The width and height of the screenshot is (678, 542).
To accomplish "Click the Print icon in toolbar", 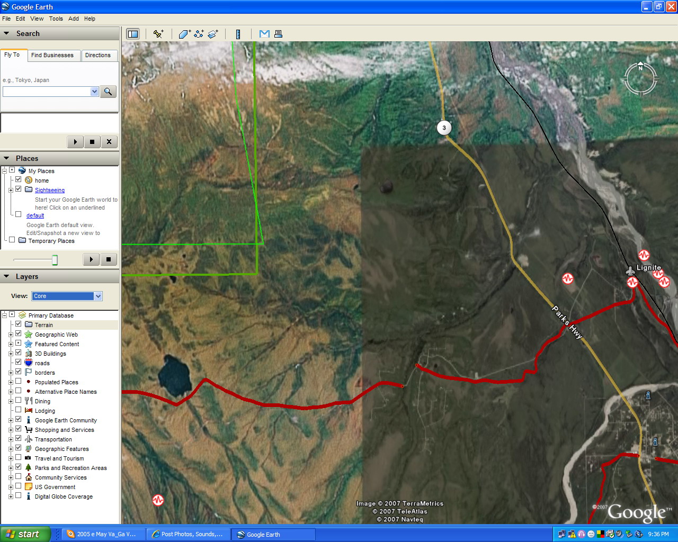I will (278, 34).
